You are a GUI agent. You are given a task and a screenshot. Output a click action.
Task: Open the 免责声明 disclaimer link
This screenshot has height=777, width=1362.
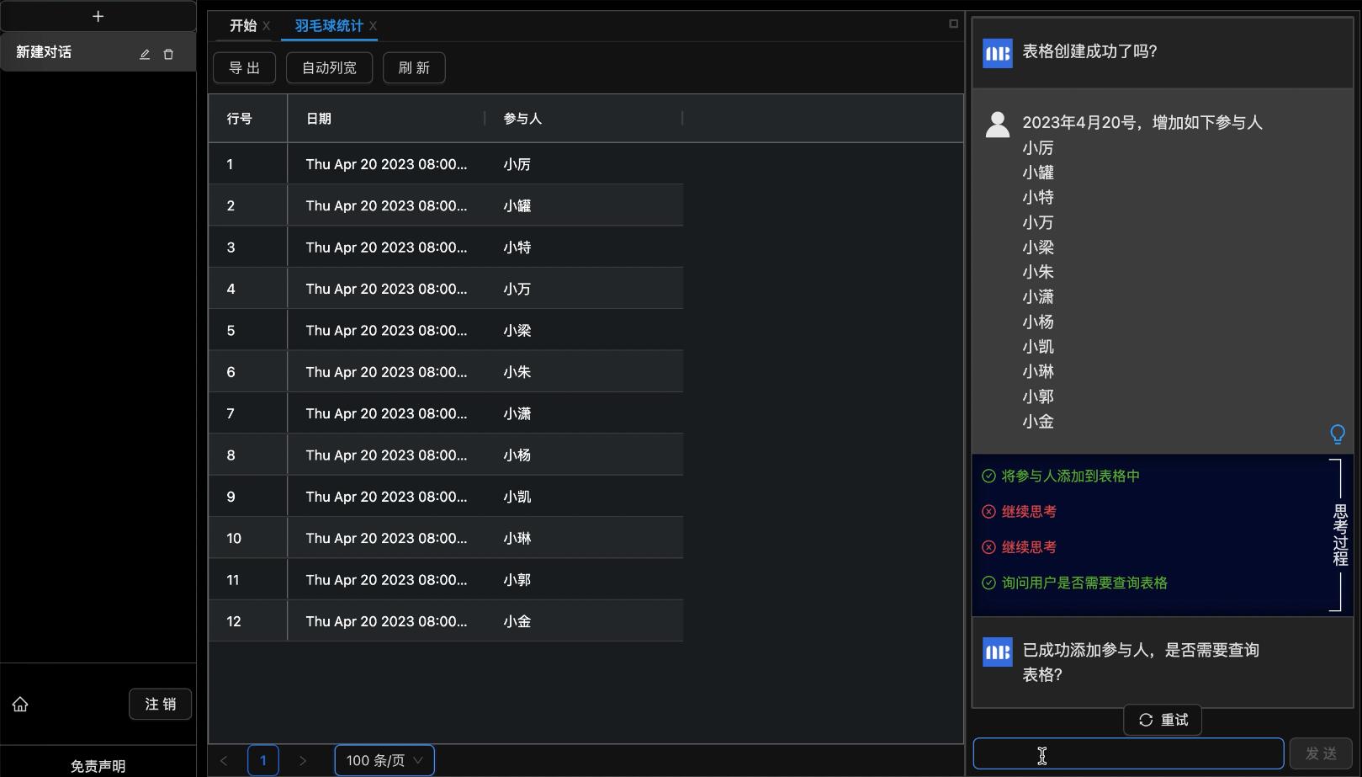[98, 766]
